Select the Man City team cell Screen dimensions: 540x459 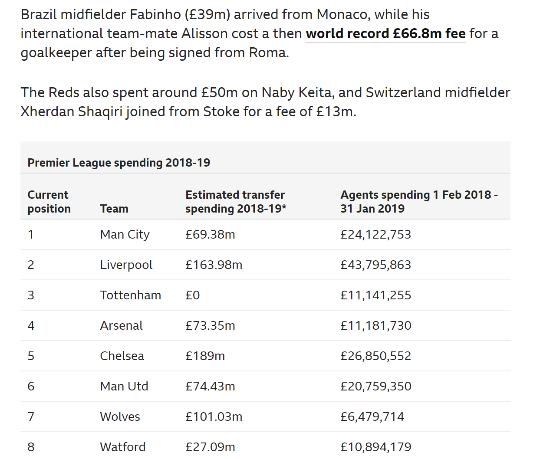point(125,234)
